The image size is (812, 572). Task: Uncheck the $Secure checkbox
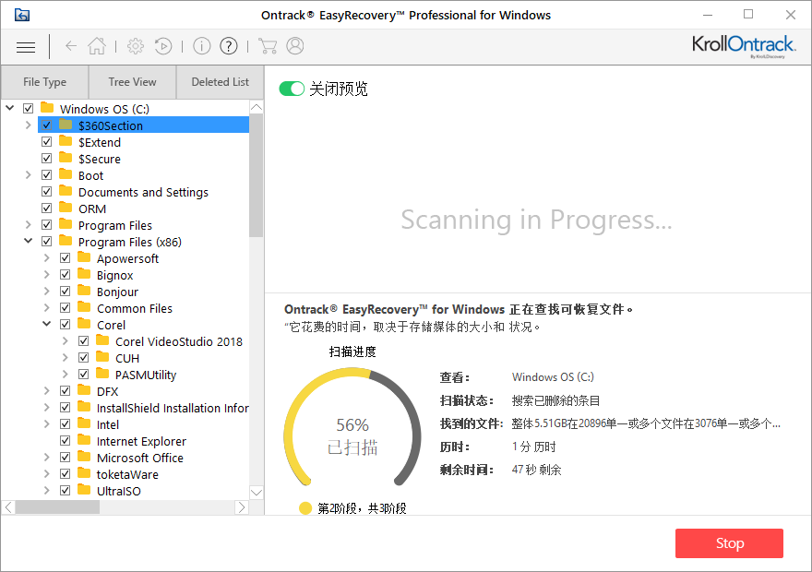pyautogui.click(x=47, y=159)
